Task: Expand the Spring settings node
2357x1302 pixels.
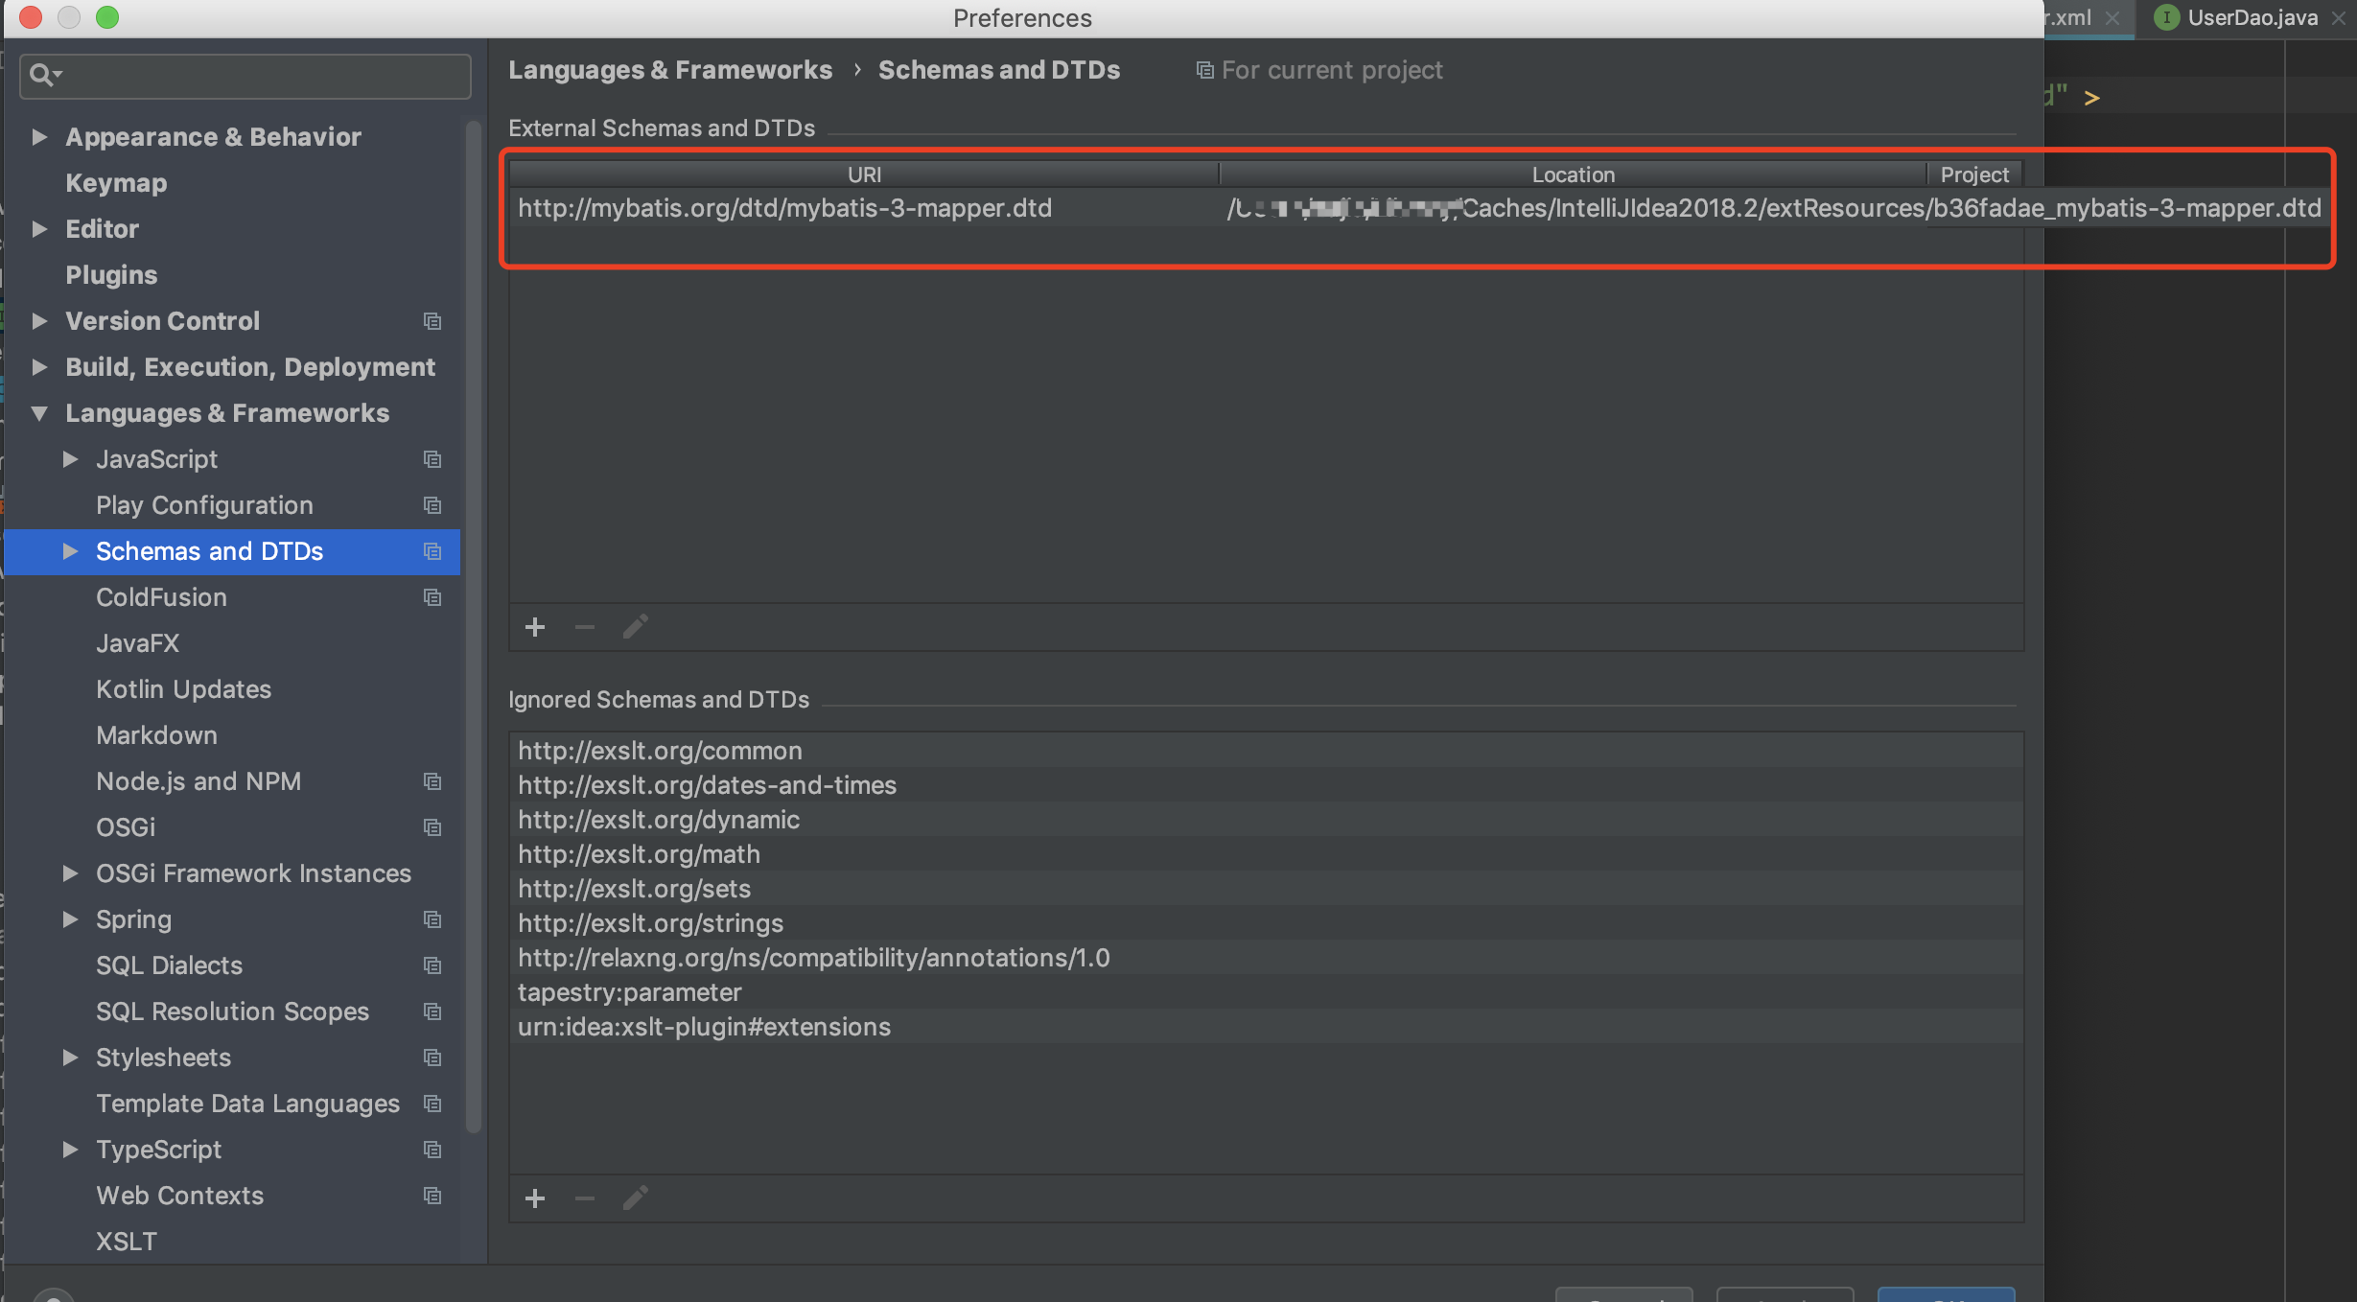Action: coord(70,919)
